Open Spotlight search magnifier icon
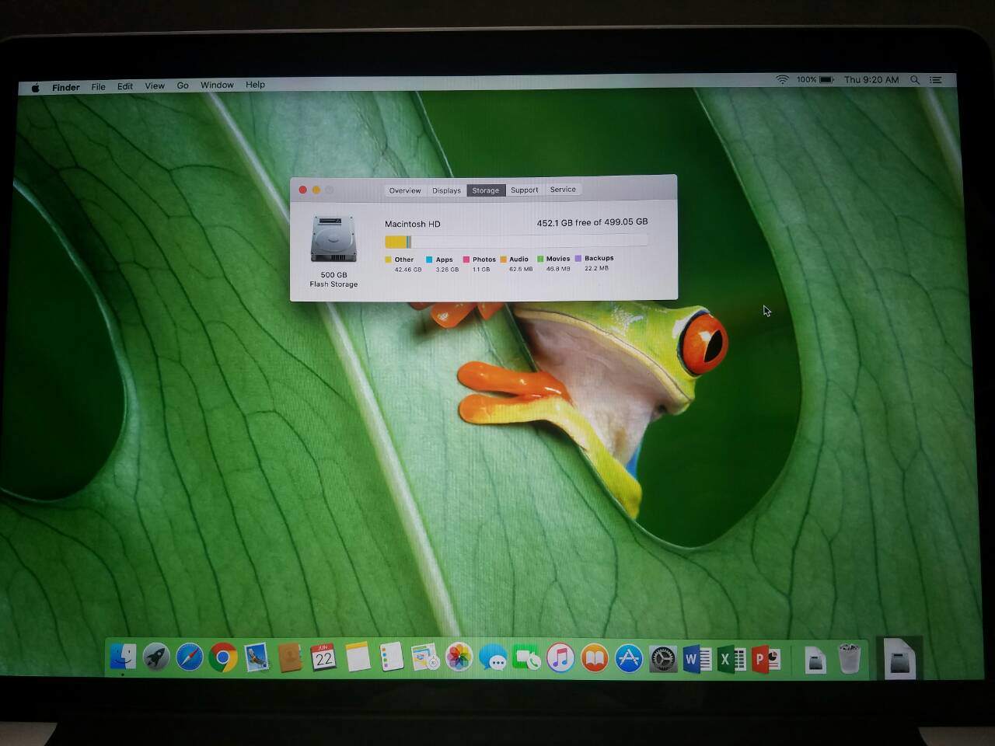This screenshot has height=746, width=995. tap(915, 79)
